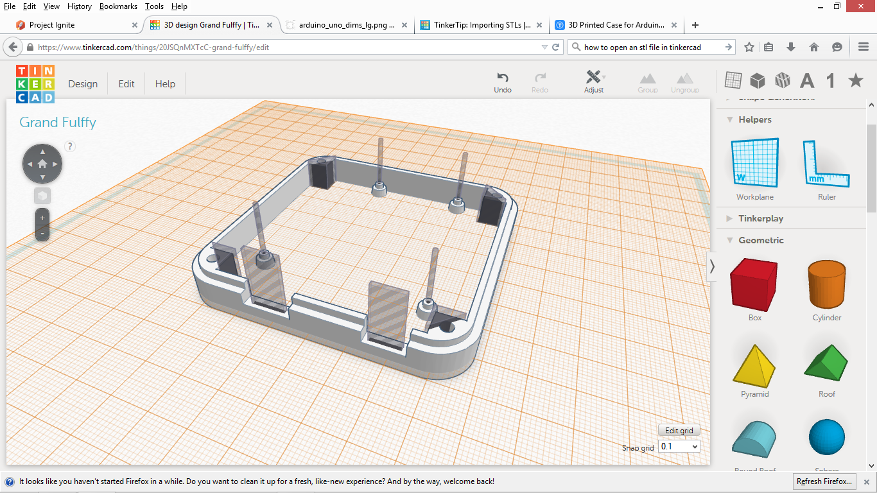Switch to the TinkerTip: Importing STLs tab
The height and width of the screenshot is (493, 877).
(480, 25)
